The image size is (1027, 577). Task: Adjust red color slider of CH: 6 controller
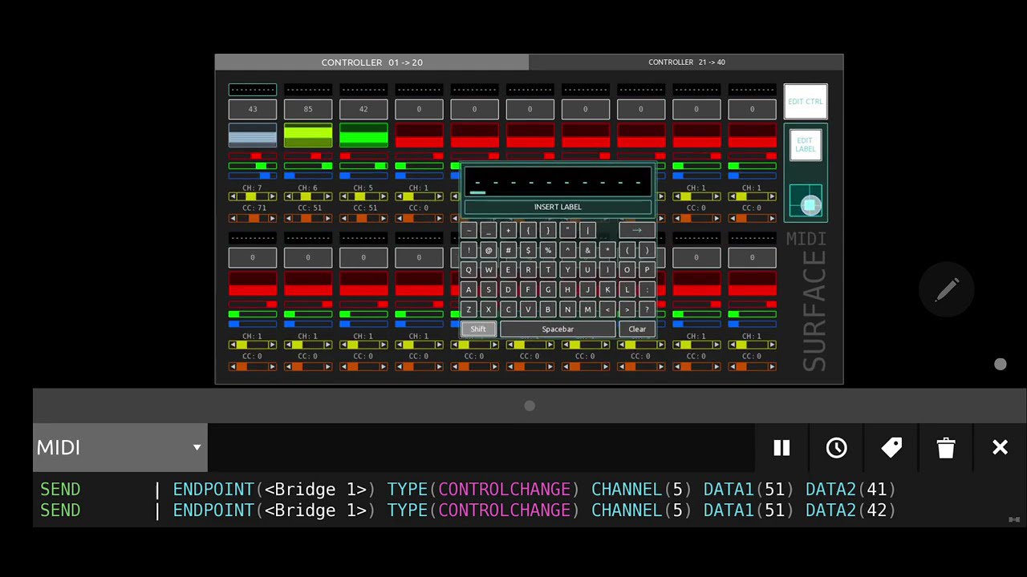pos(308,155)
